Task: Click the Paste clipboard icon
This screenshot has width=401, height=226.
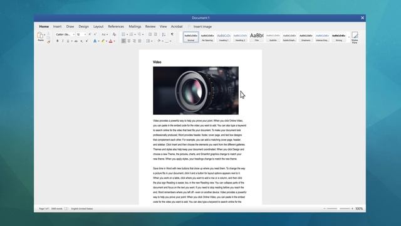Action: pyautogui.click(x=40, y=35)
